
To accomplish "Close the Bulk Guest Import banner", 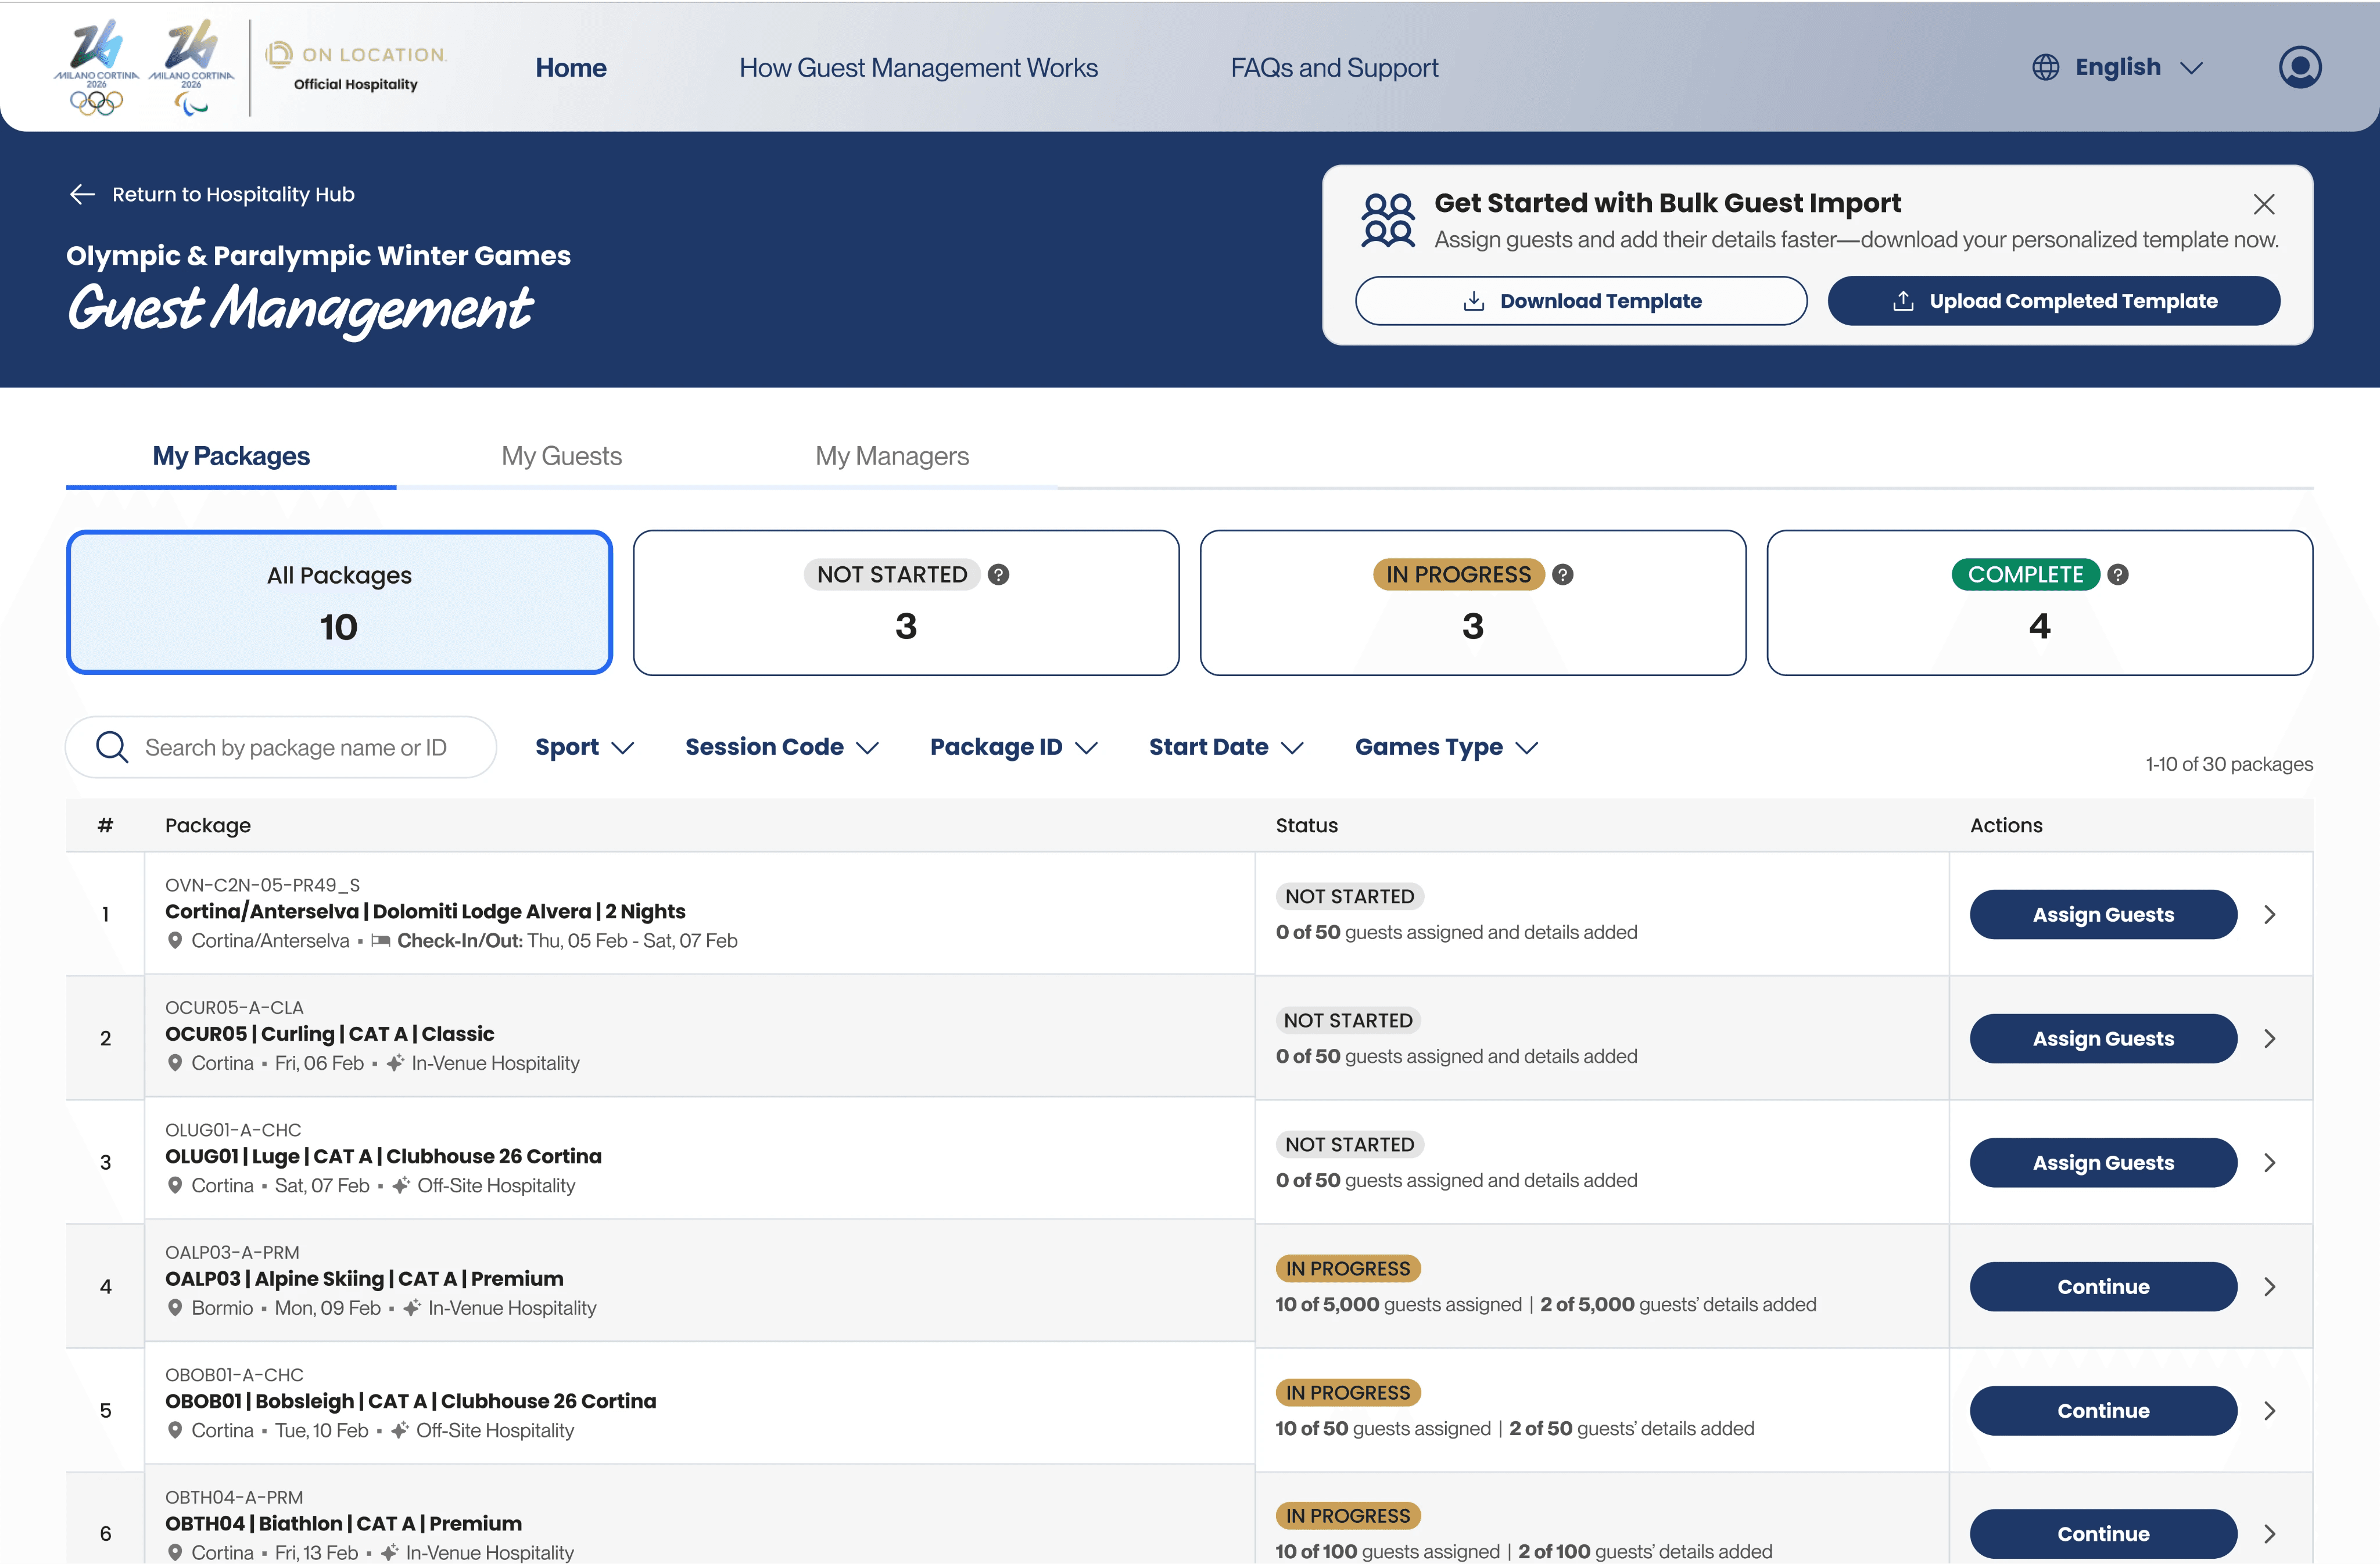I will click(x=2263, y=205).
